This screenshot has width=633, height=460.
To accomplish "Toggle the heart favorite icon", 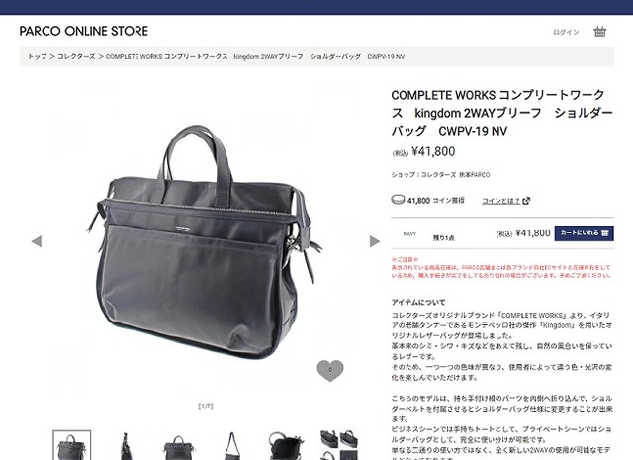I will tap(330, 370).
